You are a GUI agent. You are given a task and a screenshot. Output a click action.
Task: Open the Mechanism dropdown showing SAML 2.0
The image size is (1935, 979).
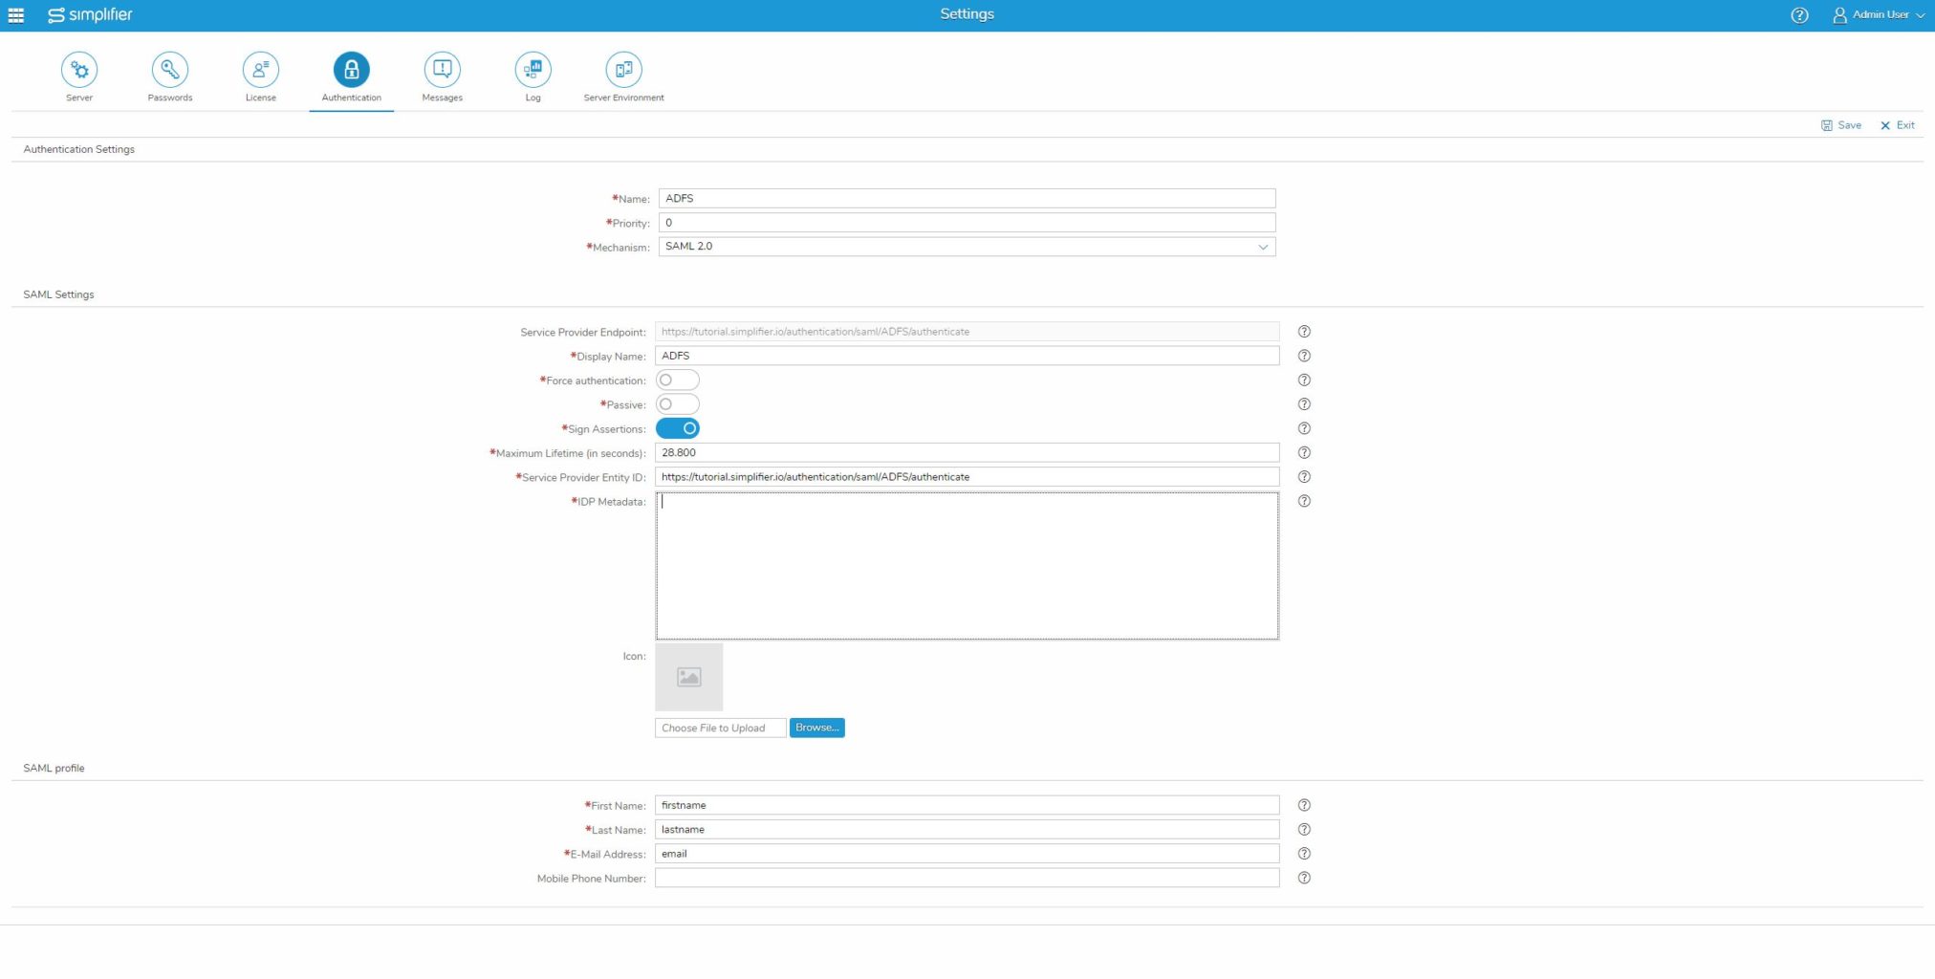[1264, 246]
